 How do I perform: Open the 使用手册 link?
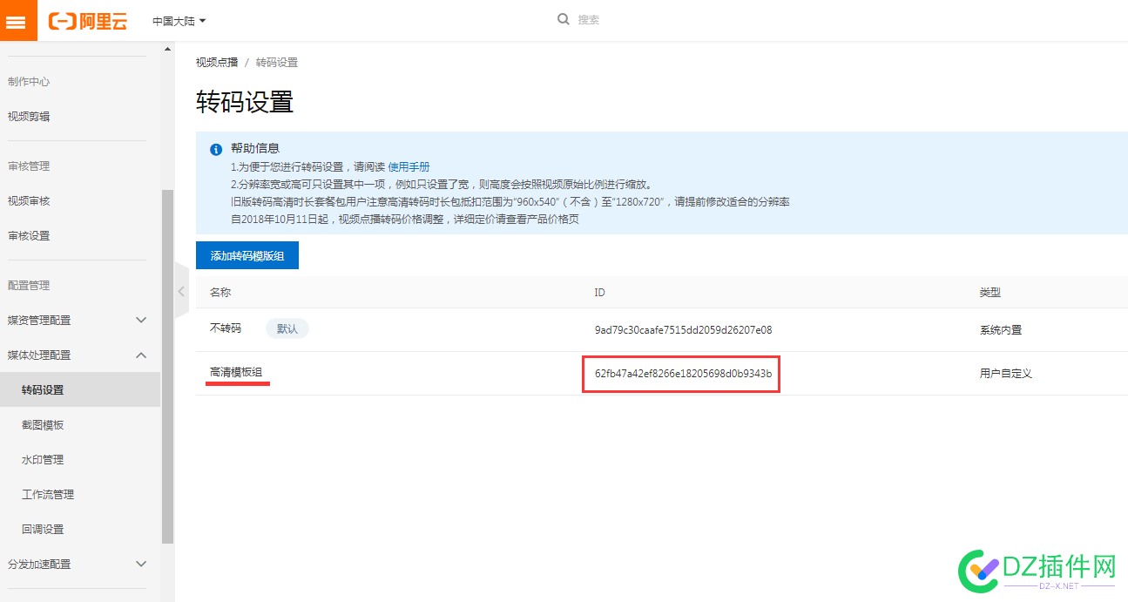coord(409,166)
